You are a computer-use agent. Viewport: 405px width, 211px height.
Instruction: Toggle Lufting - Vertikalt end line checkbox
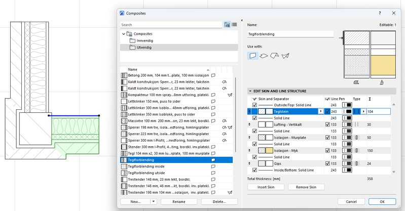tap(327, 124)
